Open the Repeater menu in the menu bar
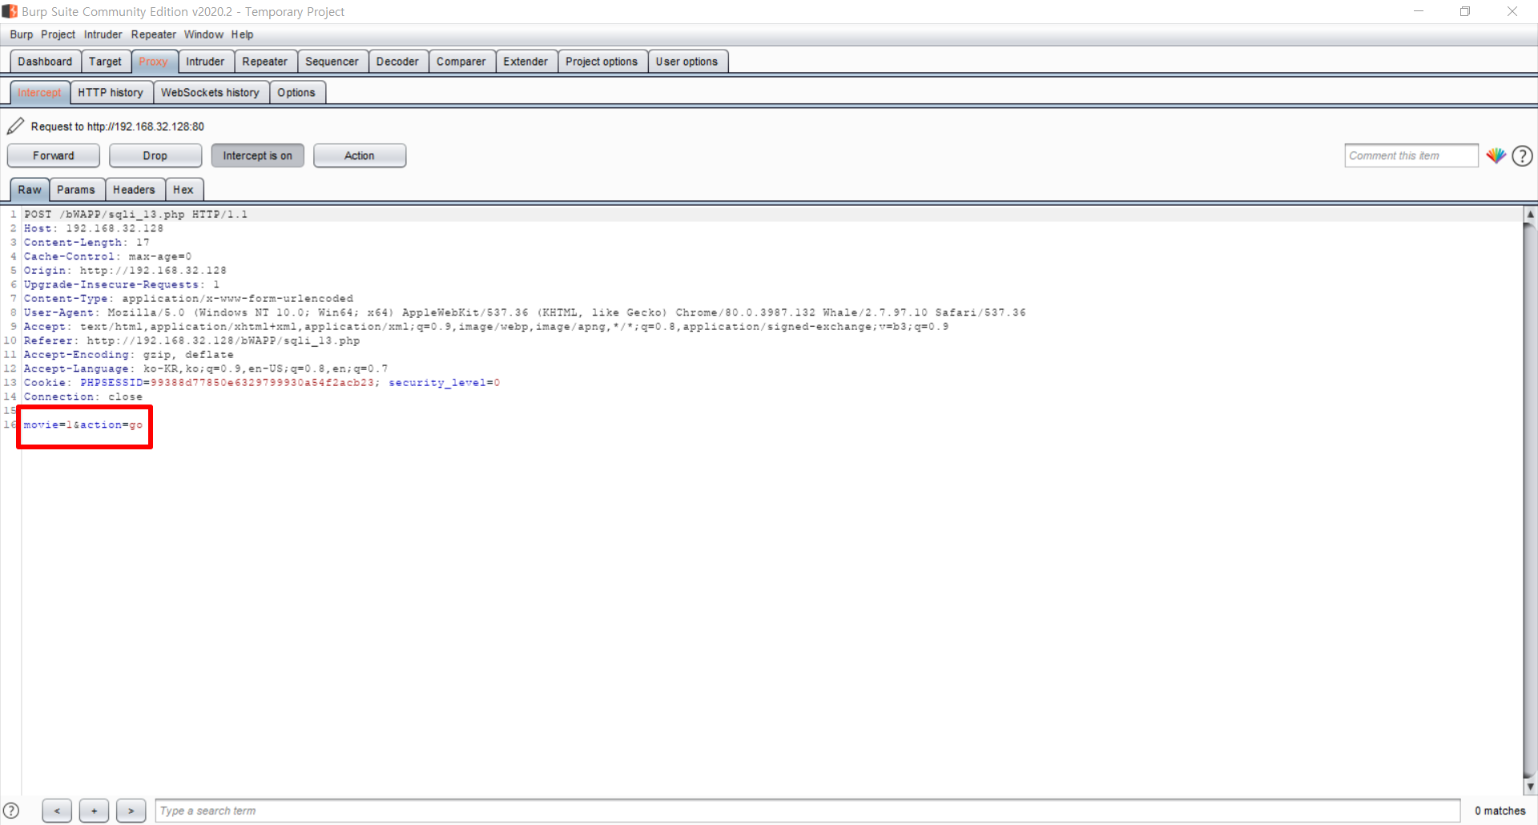 tap(154, 34)
